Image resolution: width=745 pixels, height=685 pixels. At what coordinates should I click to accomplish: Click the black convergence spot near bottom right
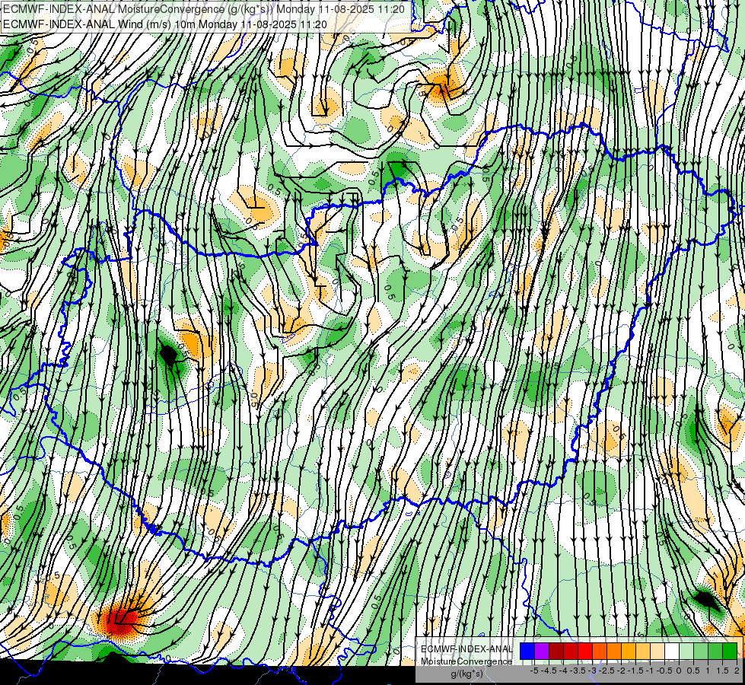pos(706,600)
